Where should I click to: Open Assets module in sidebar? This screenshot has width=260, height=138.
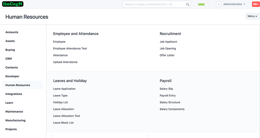point(10,41)
